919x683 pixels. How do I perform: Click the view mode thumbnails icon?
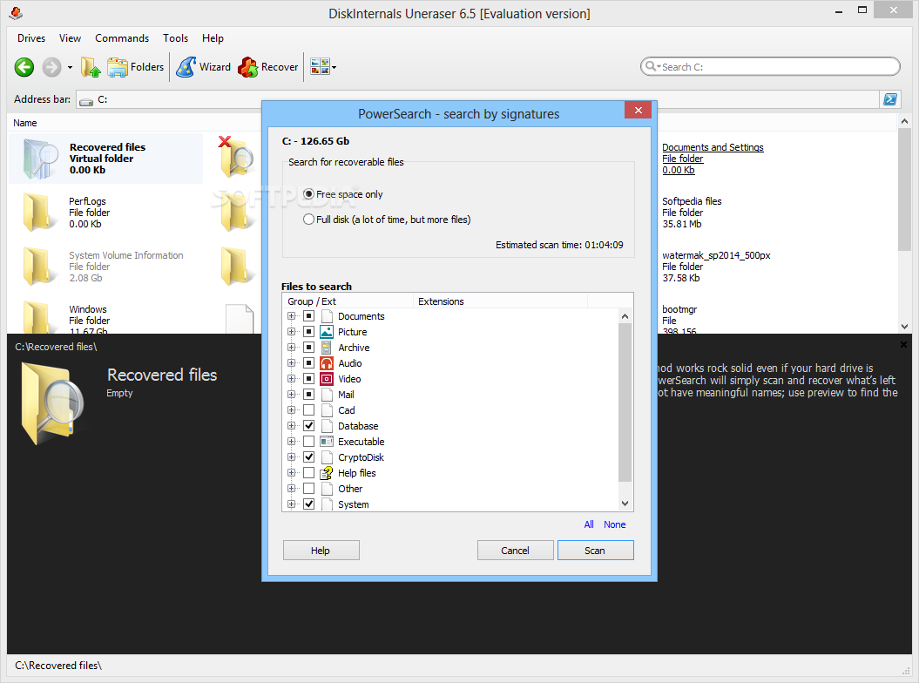point(320,67)
